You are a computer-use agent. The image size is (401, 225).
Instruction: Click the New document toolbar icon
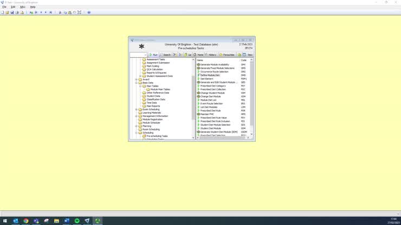coord(2,12)
